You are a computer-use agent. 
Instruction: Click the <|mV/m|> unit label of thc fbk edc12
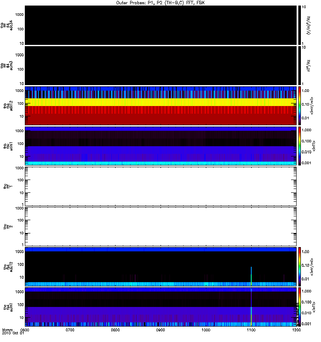point(312,266)
